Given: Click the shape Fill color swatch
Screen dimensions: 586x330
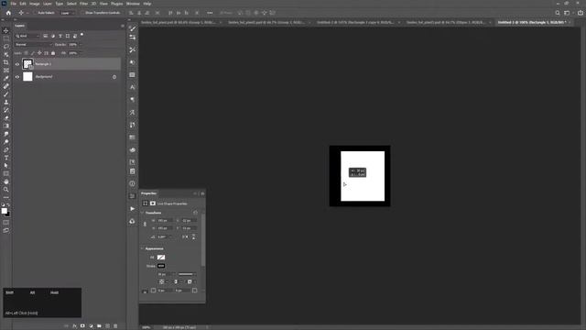Looking at the screenshot, I should [161, 258].
